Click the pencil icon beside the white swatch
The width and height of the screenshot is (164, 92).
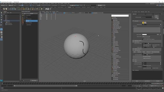coord(160,34)
